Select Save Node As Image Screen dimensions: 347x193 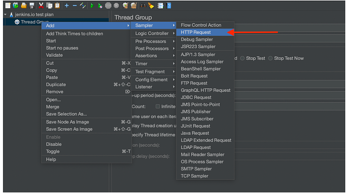[86, 122]
